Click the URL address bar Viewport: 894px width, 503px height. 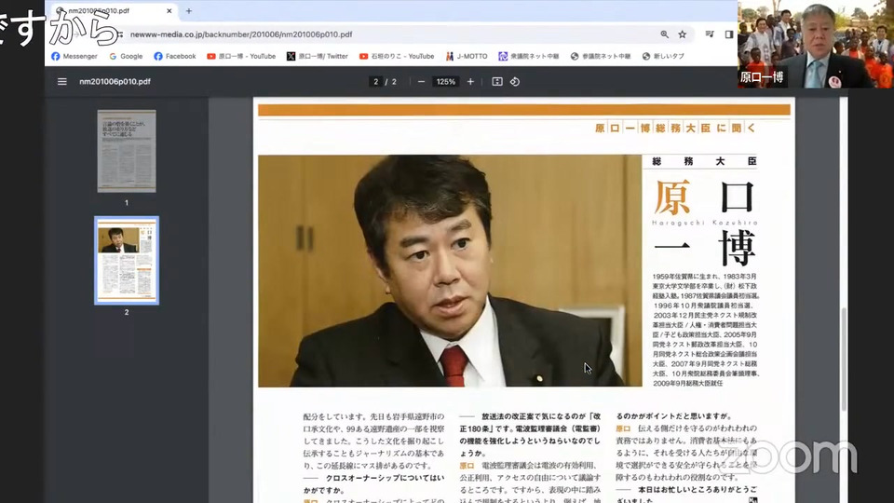387,34
